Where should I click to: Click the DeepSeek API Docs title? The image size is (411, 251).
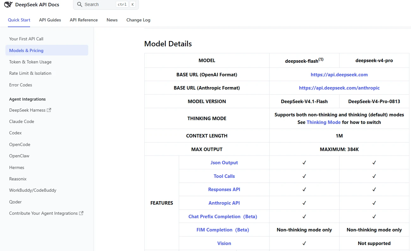click(x=37, y=5)
